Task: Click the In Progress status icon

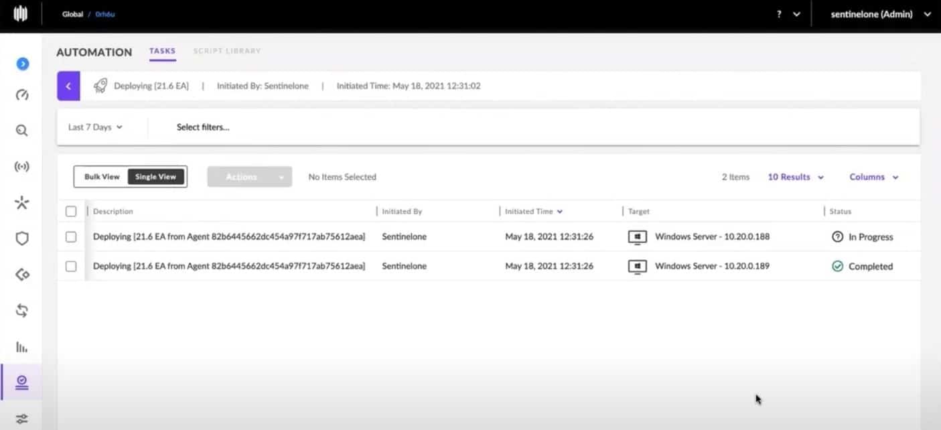Action: 837,236
